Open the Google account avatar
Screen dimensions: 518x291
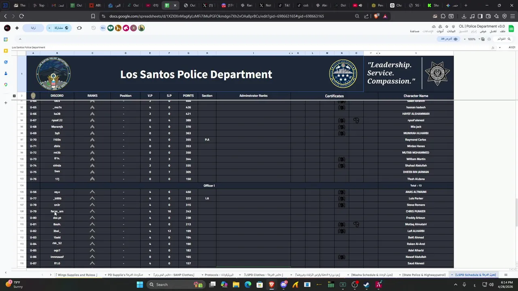[7, 28]
